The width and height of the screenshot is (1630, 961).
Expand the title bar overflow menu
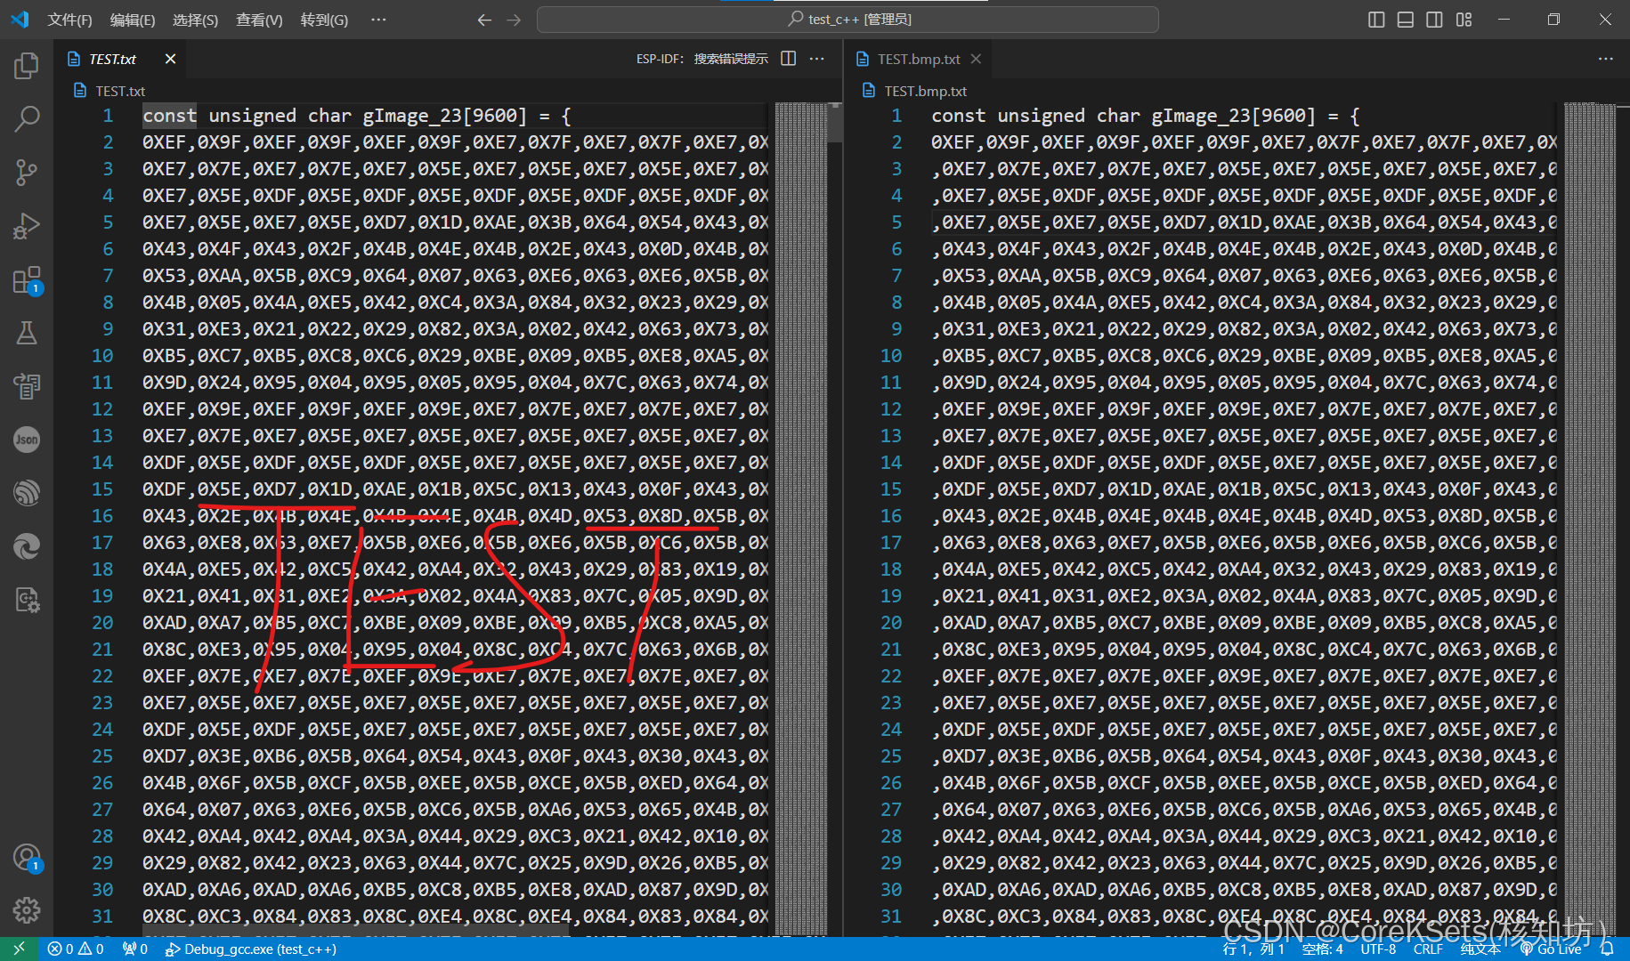tap(377, 19)
